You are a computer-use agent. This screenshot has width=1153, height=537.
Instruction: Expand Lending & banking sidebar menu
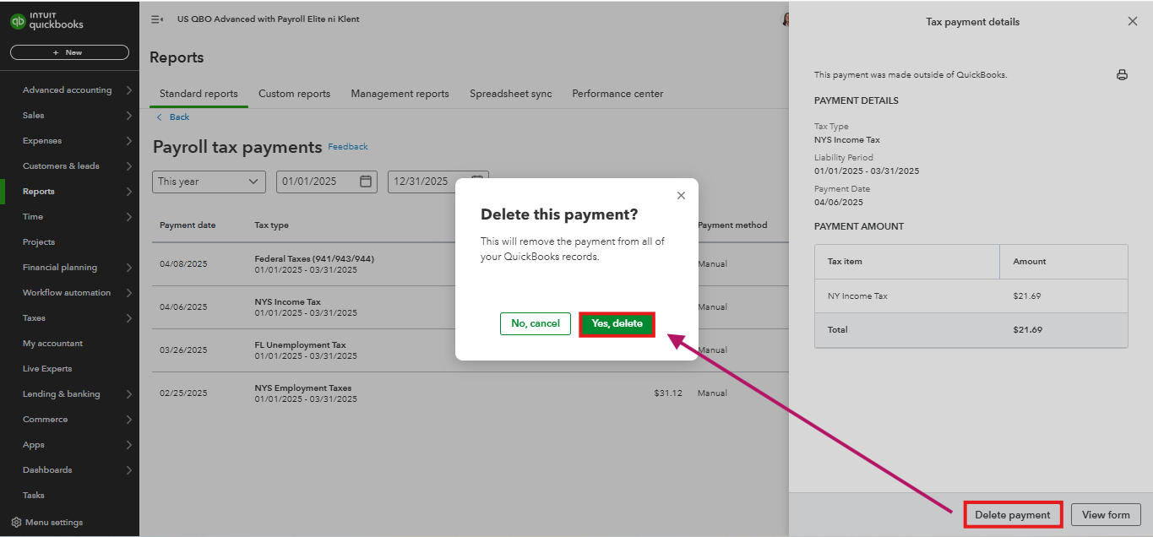128,394
